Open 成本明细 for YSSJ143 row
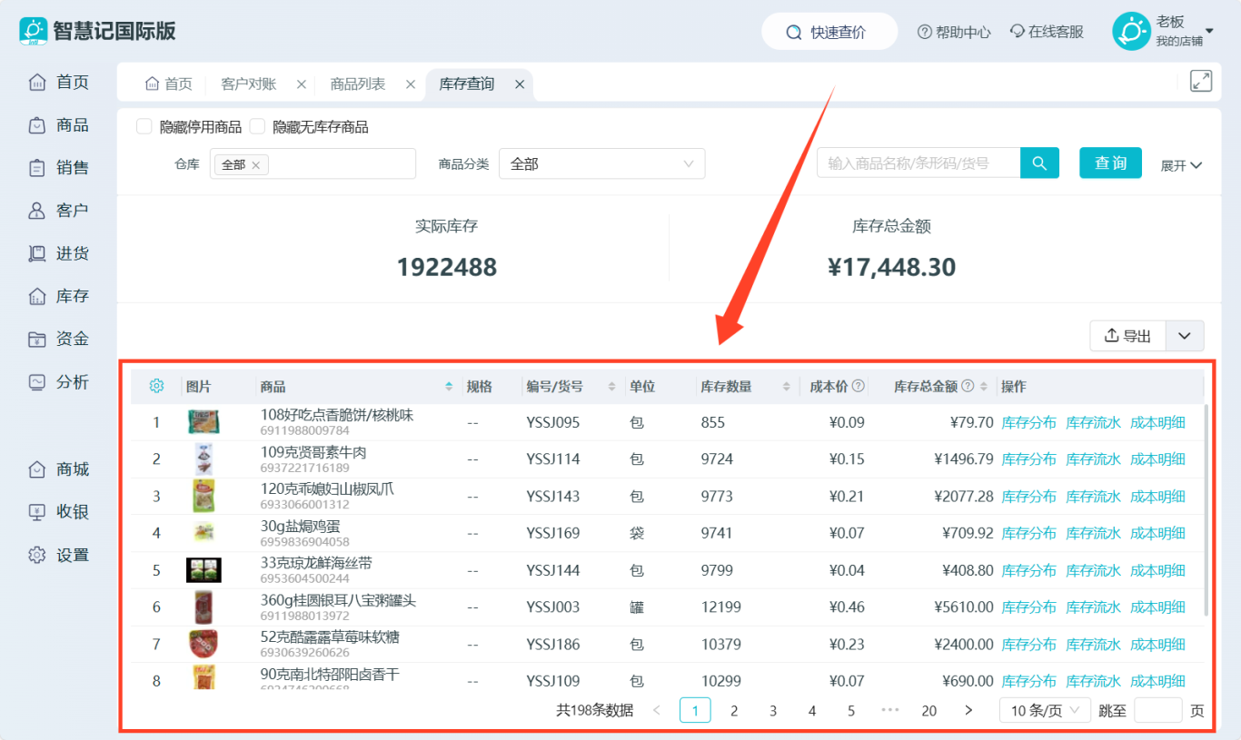Screen dimensions: 1241x740 pos(1157,497)
